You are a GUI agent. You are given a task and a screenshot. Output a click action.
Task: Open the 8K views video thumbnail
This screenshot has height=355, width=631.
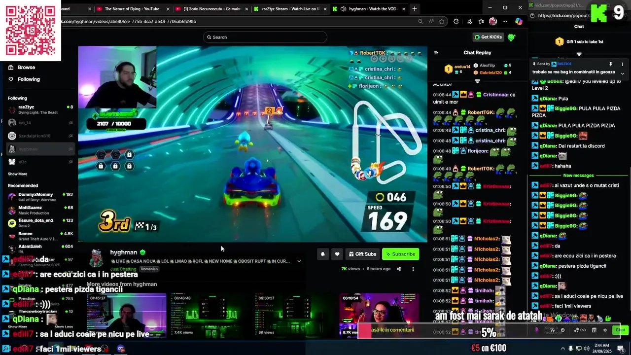click(x=295, y=315)
